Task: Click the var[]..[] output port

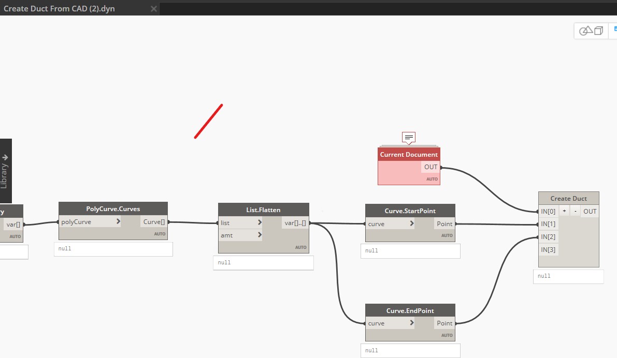Action: [x=295, y=223]
